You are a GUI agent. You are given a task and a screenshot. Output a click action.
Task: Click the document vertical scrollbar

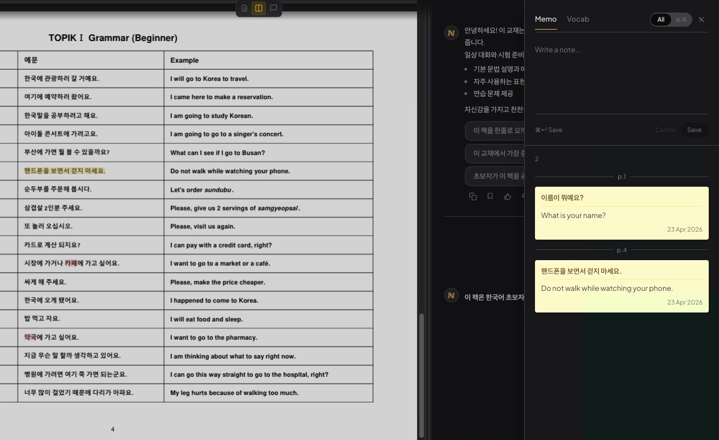click(x=422, y=375)
